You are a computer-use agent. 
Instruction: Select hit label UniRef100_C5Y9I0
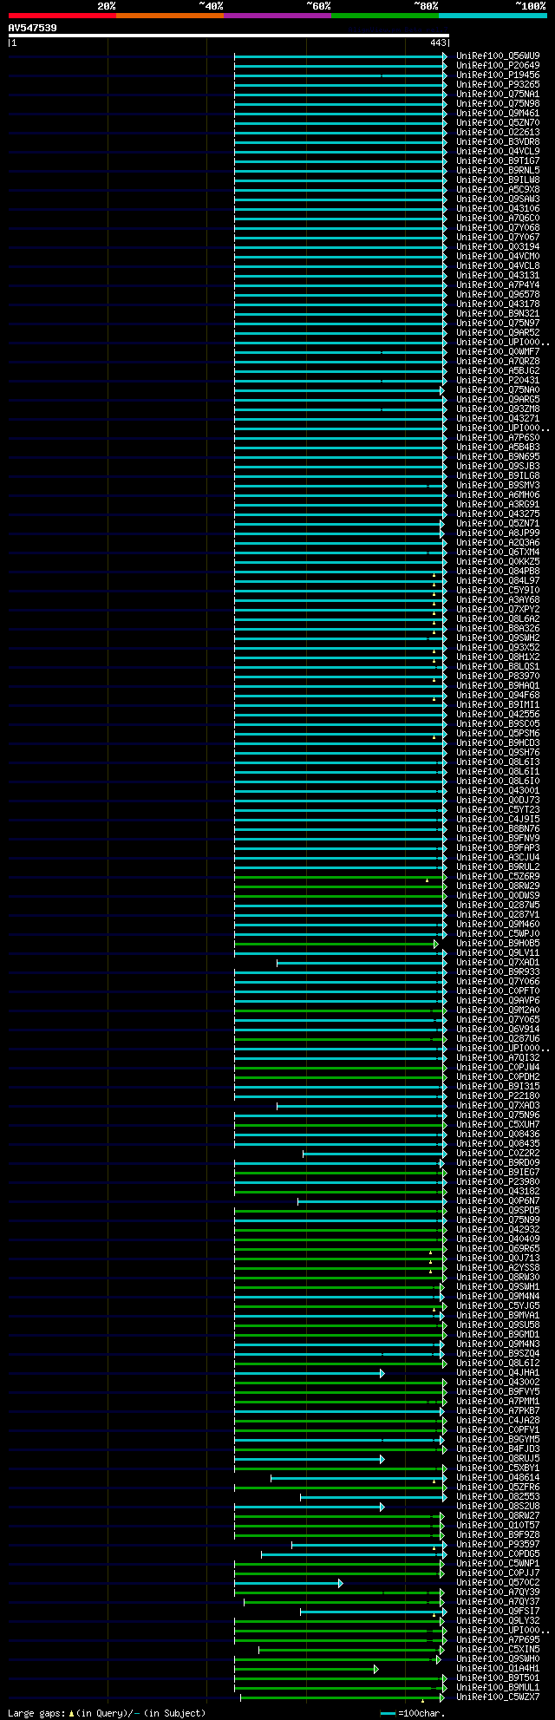[x=498, y=591]
